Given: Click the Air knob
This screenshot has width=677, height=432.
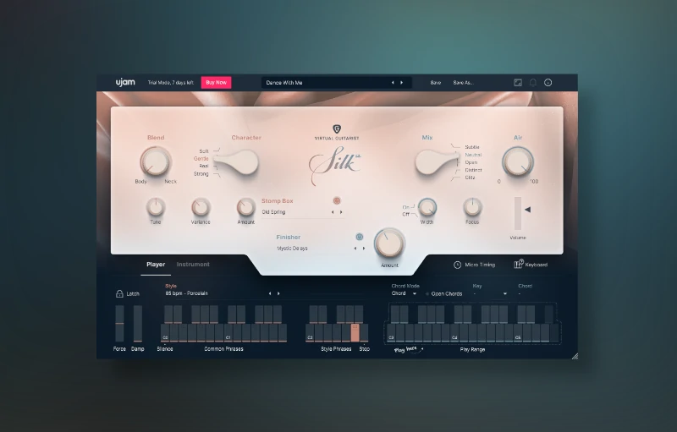Looking at the screenshot, I should (518, 162).
